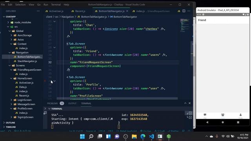Image resolution: width=251 pixels, height=141 pixels.
Task: Tap the Chat tab in emulator
Action: point(205,116)
